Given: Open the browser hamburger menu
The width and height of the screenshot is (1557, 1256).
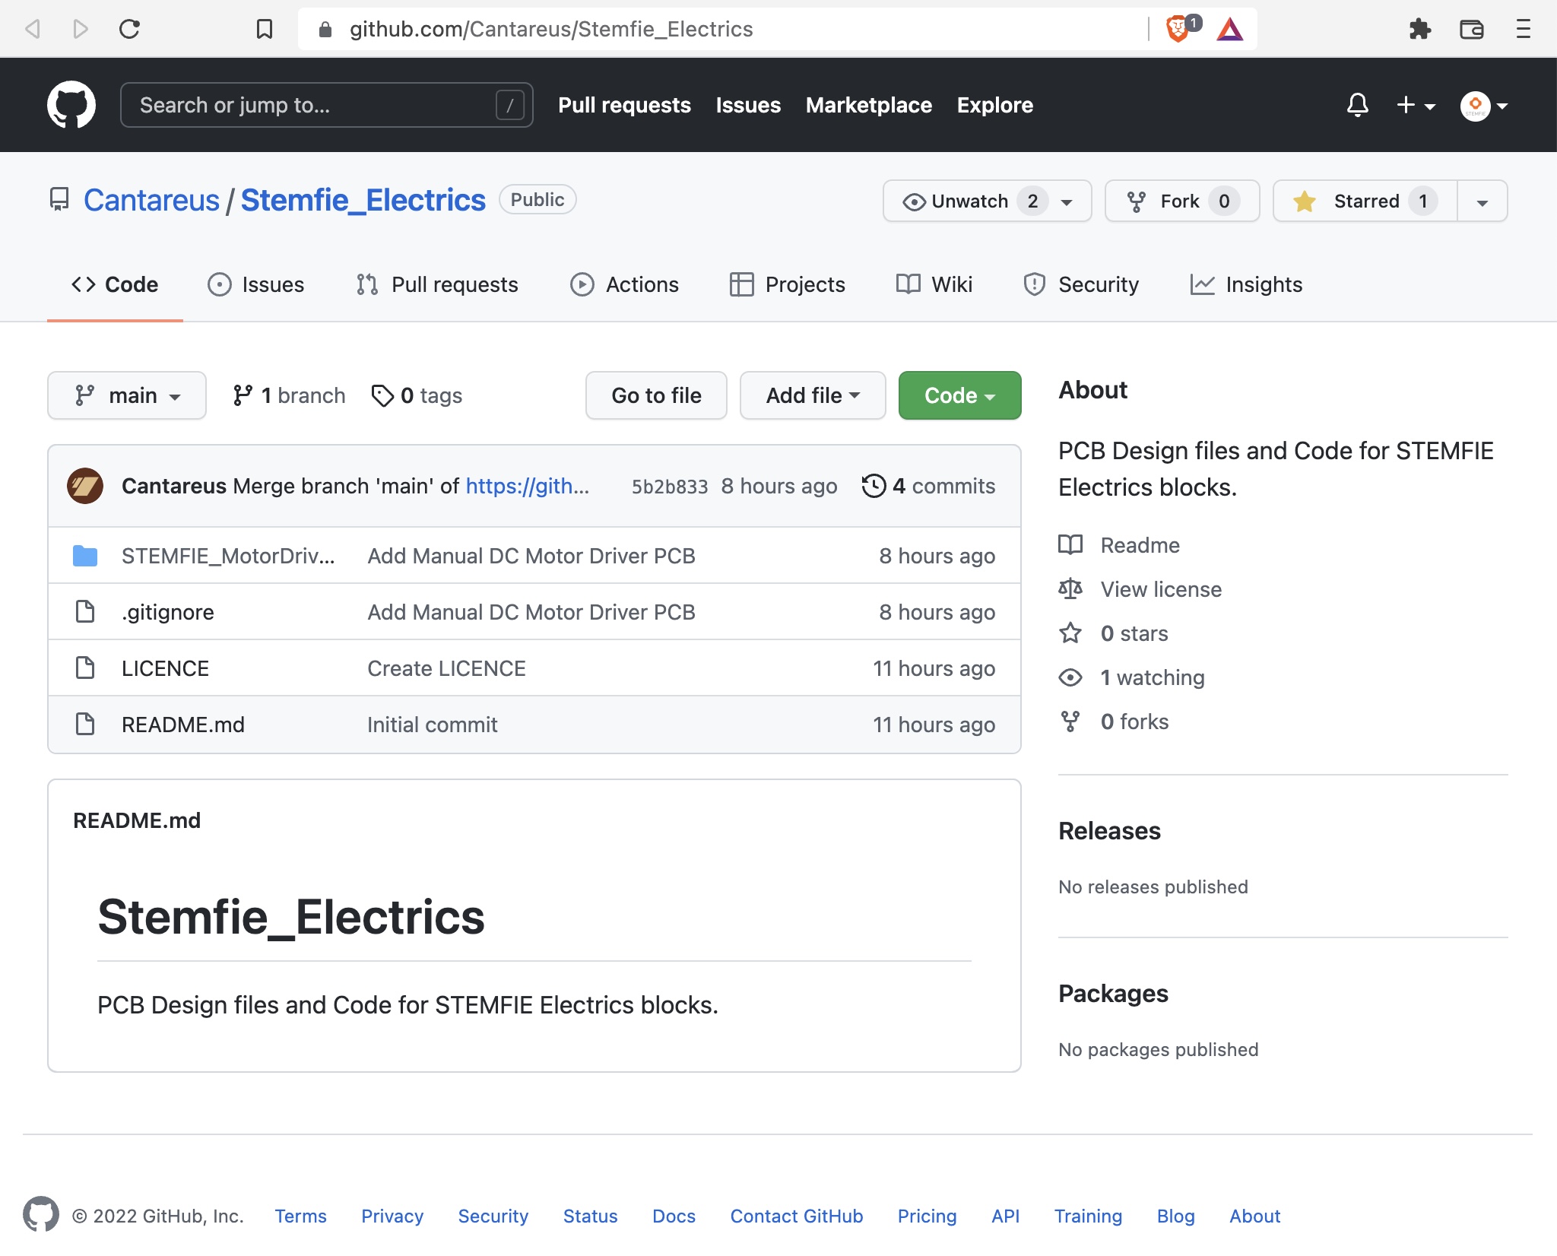Looking at the screenshot, I should 1523,29.
